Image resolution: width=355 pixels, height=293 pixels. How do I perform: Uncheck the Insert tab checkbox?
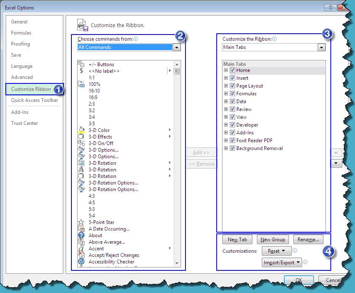232,78
